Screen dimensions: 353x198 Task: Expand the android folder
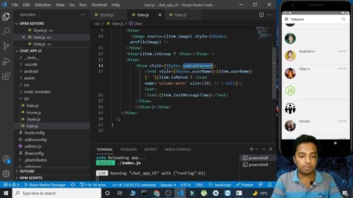pos(31,71)
